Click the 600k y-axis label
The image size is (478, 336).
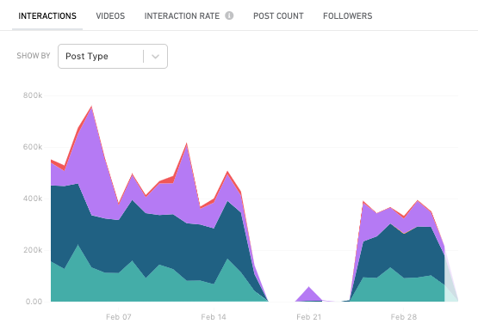click(x=33, y=147)
